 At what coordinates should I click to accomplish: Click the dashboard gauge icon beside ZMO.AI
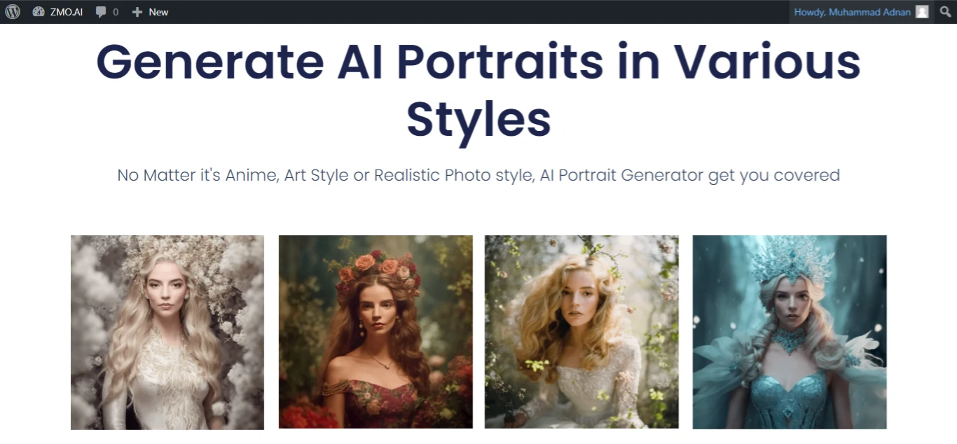click(39, 12)
